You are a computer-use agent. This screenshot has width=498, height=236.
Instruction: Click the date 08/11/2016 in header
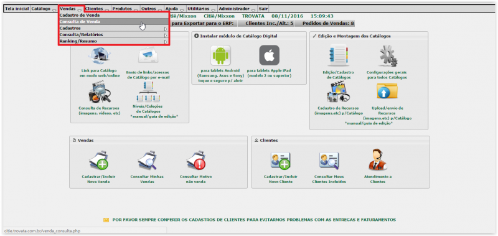[288, 16]
